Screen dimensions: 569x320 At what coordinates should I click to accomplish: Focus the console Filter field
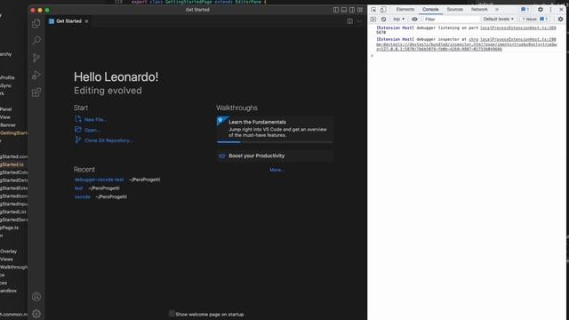tap(451, 20)
